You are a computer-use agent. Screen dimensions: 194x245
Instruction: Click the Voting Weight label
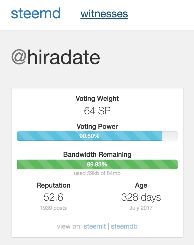pyautogui.click(x=97, y=99)
